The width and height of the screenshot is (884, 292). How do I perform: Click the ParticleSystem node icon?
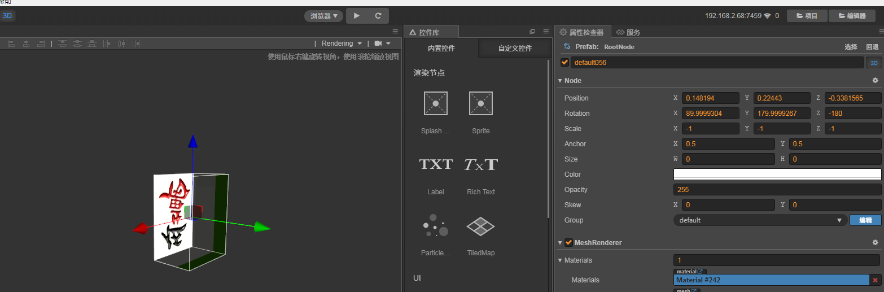[436, 225]
